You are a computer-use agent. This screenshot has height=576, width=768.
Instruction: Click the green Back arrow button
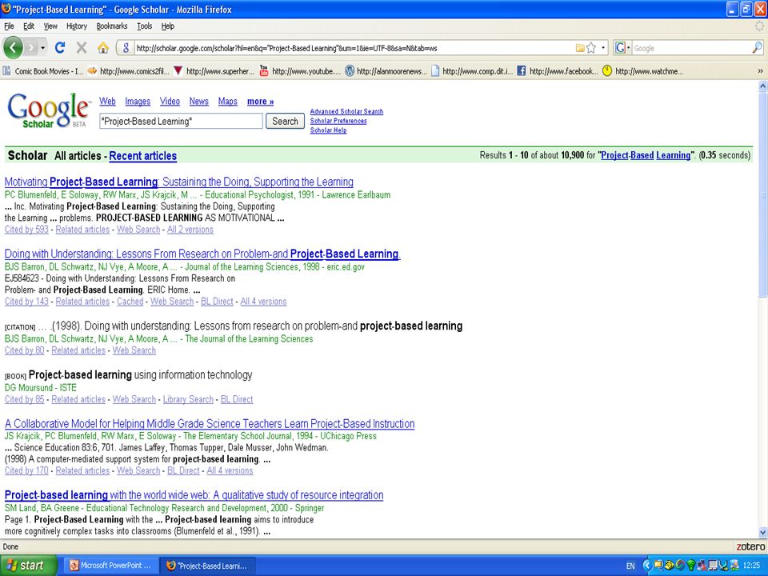(x=14, y=47)
